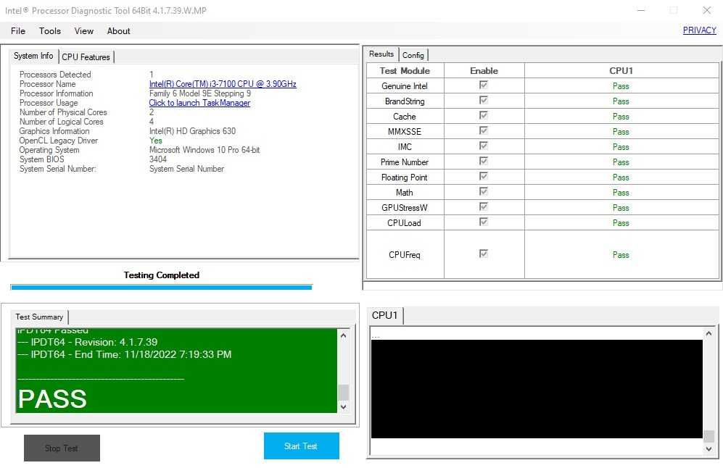The width and height of the screenshot is (723, 468).
Task: Click the CPUFreq Pass result
Action: click(621, 255)
